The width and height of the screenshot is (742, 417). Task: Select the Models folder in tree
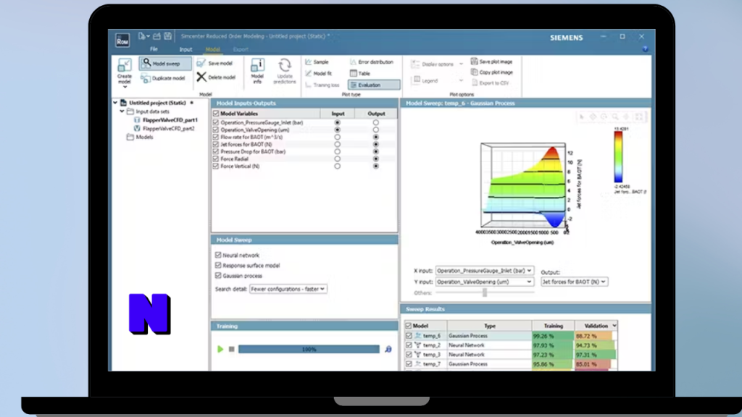(x=144, y=137)
